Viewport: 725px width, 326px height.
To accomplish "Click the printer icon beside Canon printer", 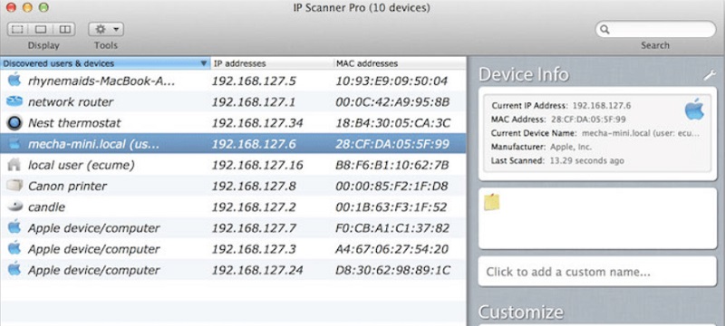I will pyautogui.click(x=14, y=186).
